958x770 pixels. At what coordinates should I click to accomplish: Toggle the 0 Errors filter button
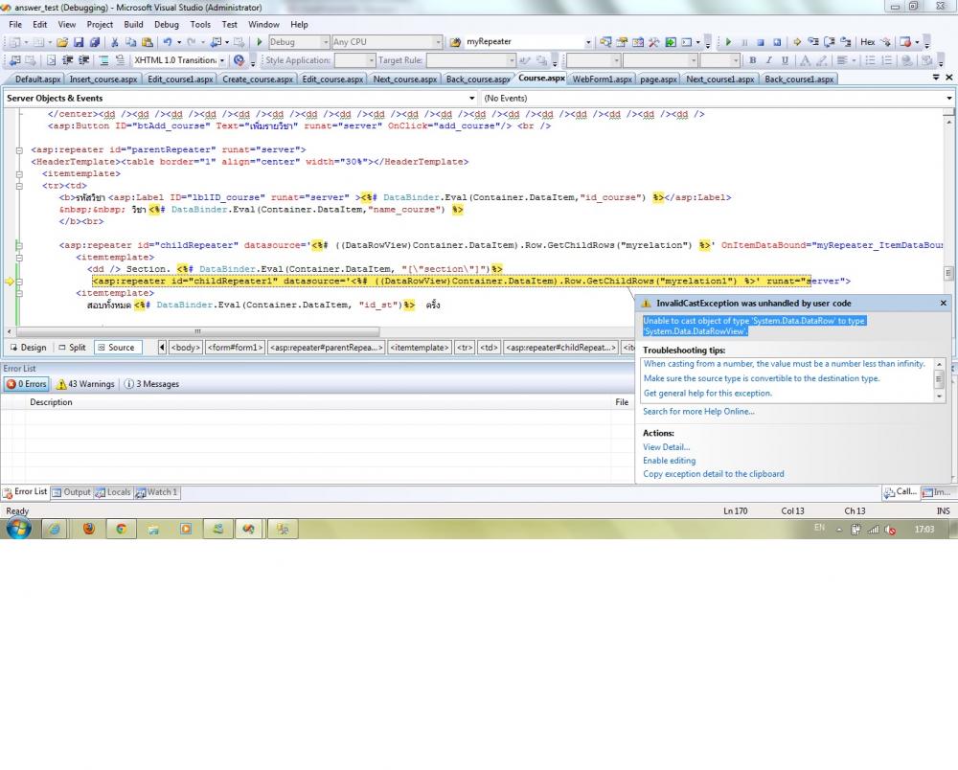26,384
